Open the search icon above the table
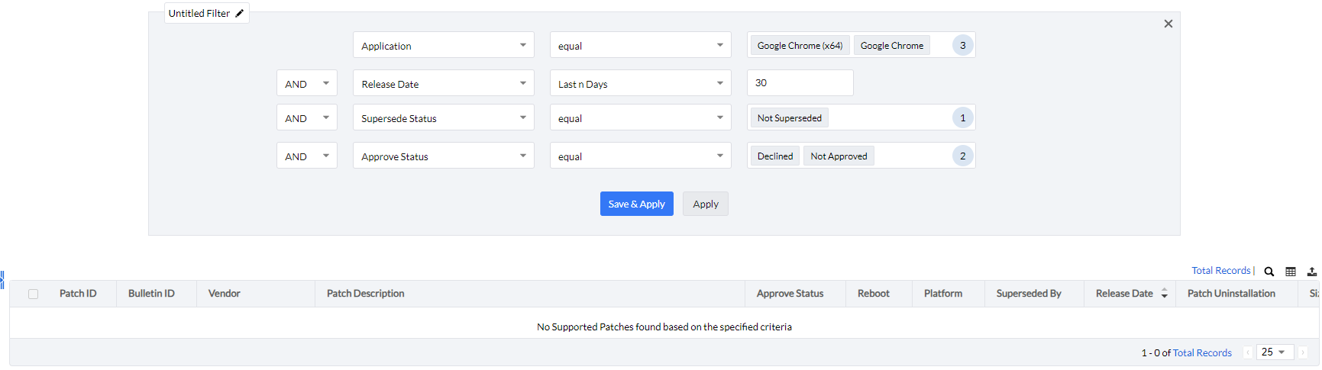1322x370 pixels. pos(1269,272)
